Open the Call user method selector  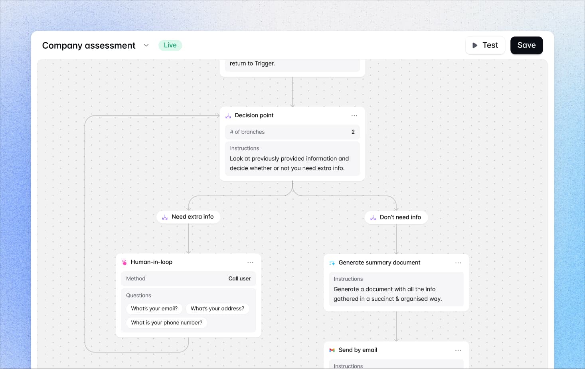[239, 278]
